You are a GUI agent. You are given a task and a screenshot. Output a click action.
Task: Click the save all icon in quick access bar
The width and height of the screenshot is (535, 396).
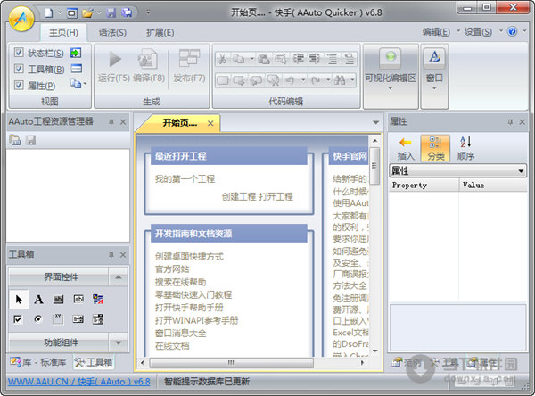127,13
